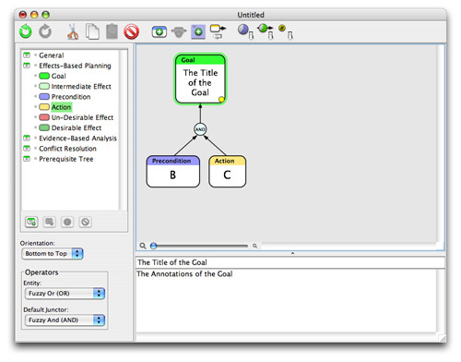Click the gray Redo arrow in toolbar
This screenshot has height=362, width=461.
click(x=45, y=31)
